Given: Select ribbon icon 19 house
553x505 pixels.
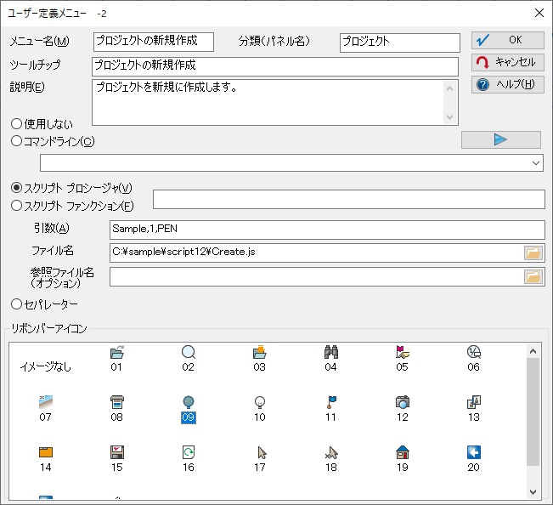Looking at the screenshot, I should click(x=403, y=459).
